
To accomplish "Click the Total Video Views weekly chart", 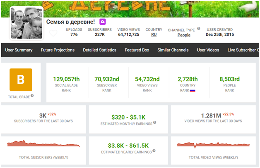I will pos(213,145).
